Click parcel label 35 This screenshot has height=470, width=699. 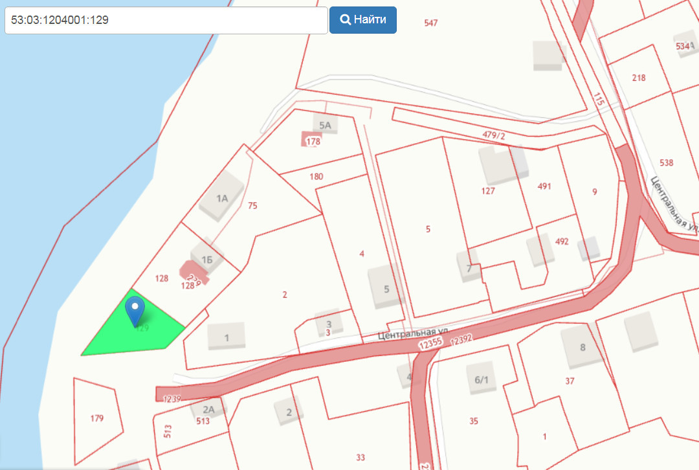pyautogui.click(x=473, y=421)
